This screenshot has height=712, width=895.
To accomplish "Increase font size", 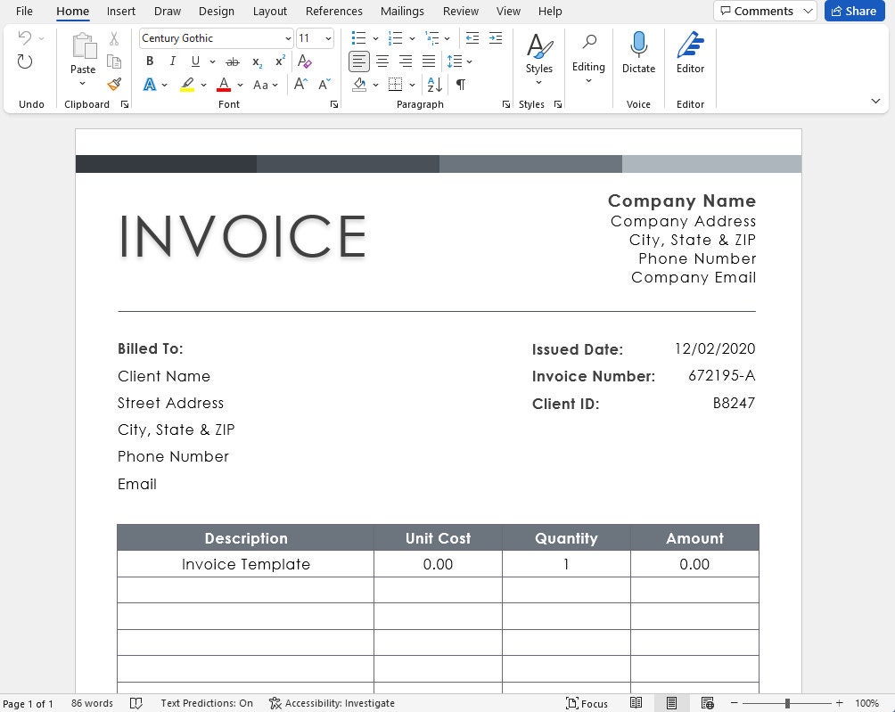I will click(300, 85).
